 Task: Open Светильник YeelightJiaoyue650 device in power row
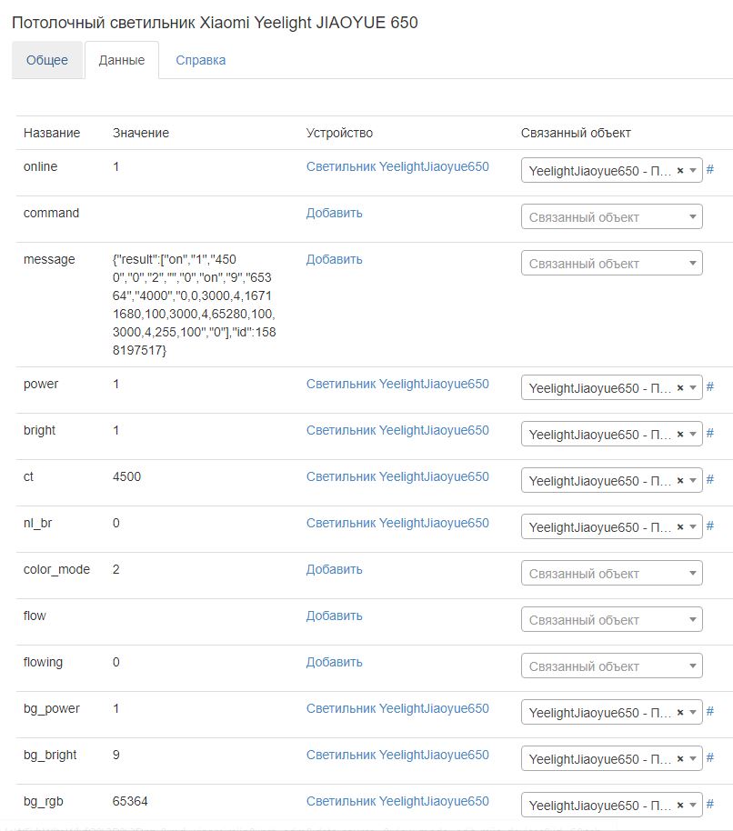click(x=397, y=384)
